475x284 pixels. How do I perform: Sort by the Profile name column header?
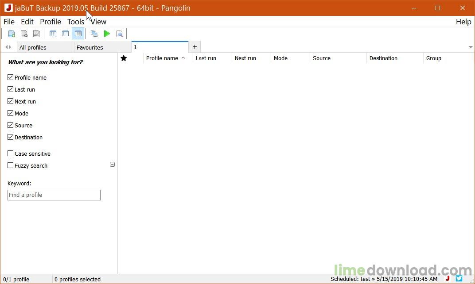162,58
